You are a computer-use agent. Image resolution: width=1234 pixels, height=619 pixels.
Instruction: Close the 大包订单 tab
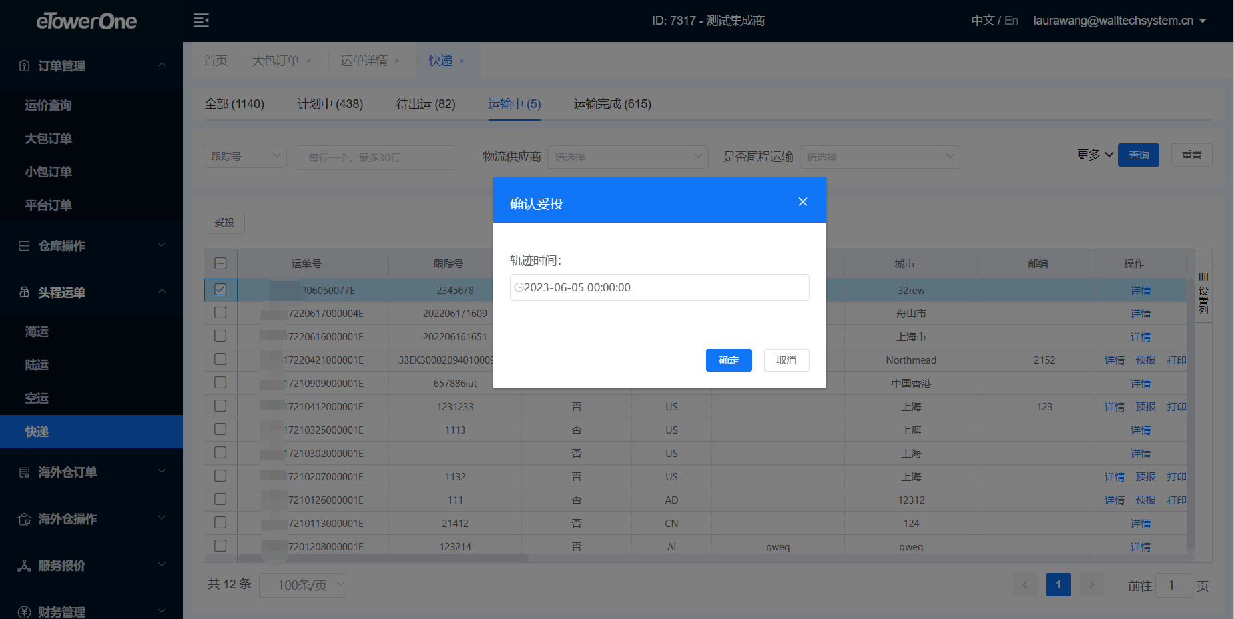[309, 61]
